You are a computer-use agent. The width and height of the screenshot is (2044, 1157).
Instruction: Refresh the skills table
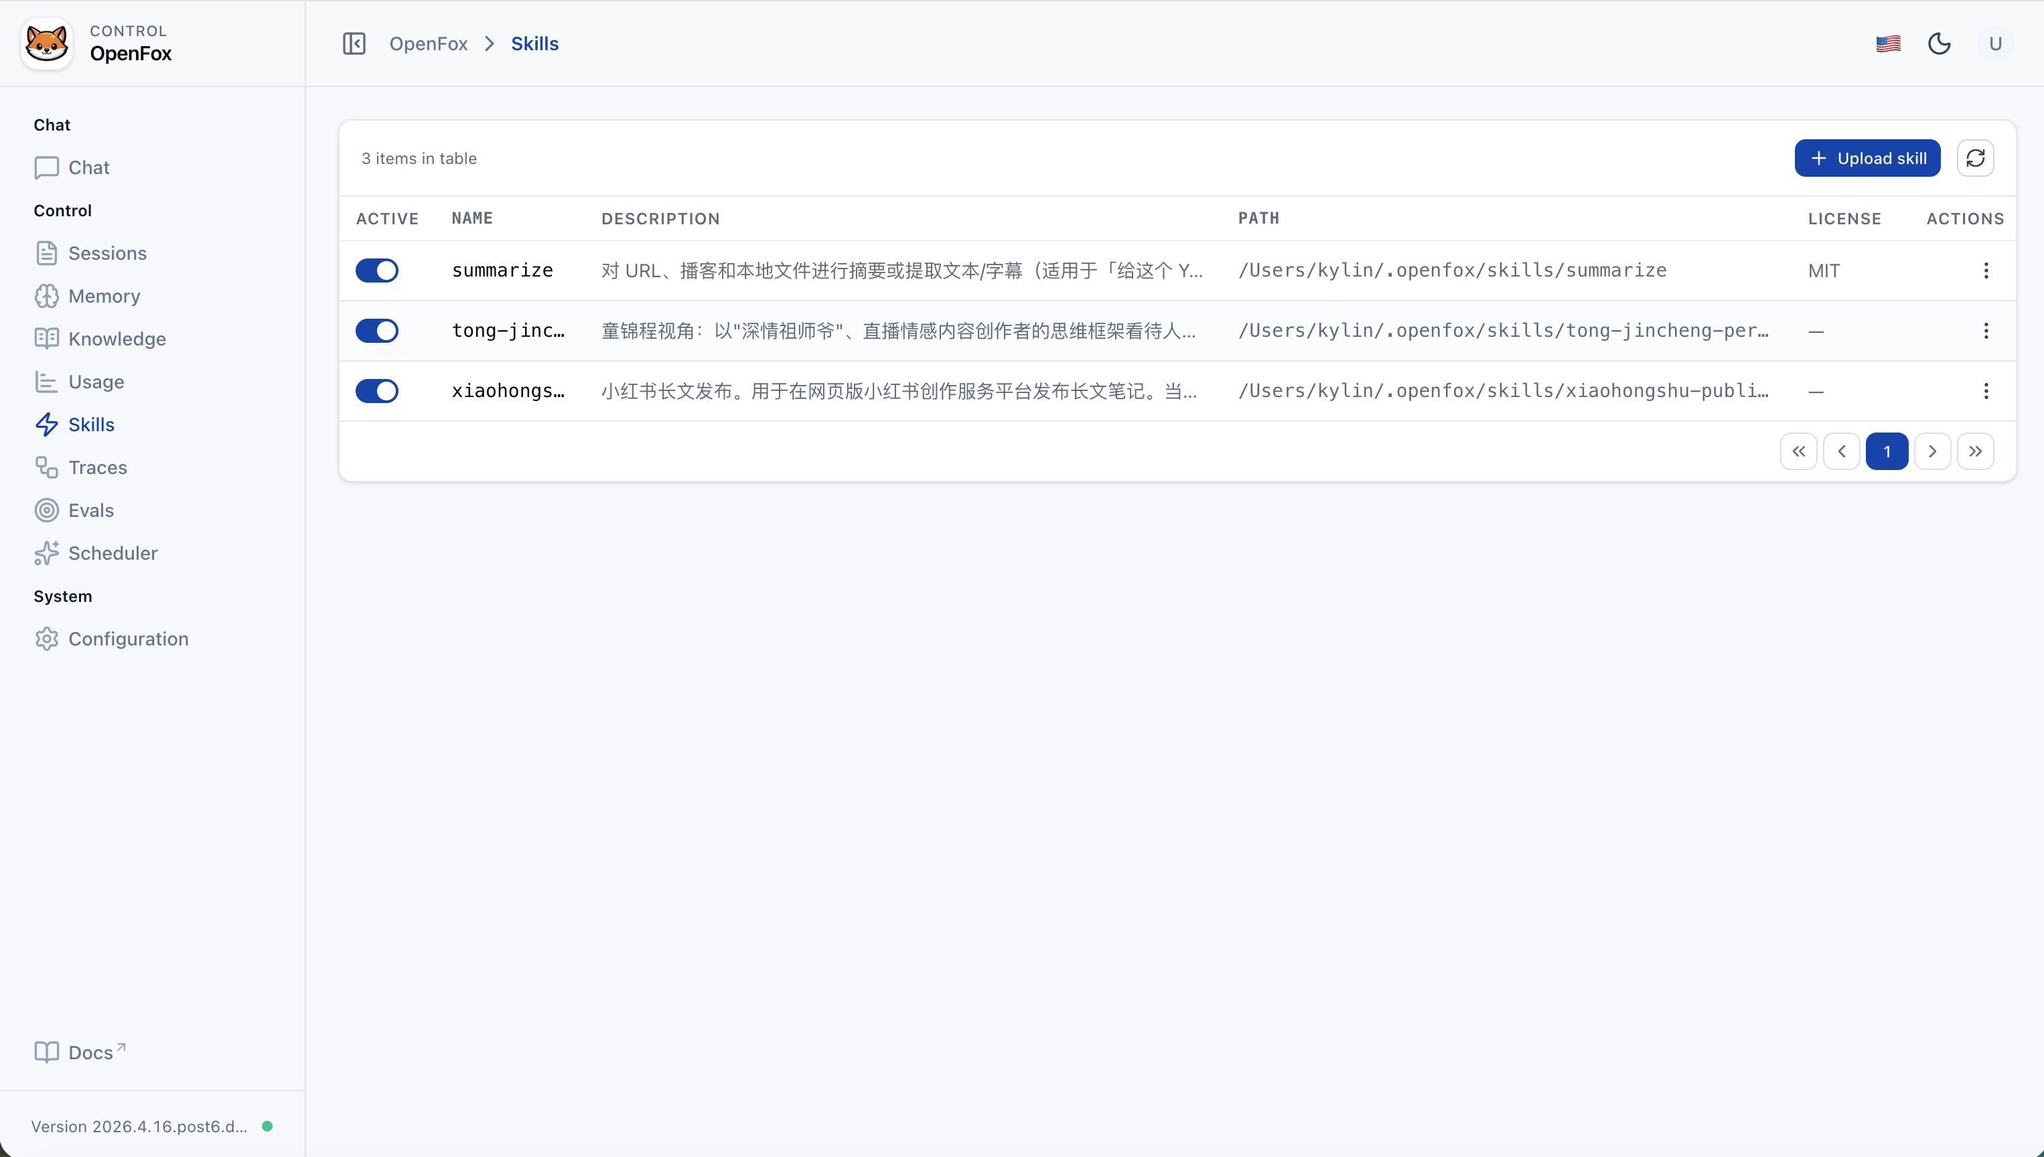[x=1976, y=157]
